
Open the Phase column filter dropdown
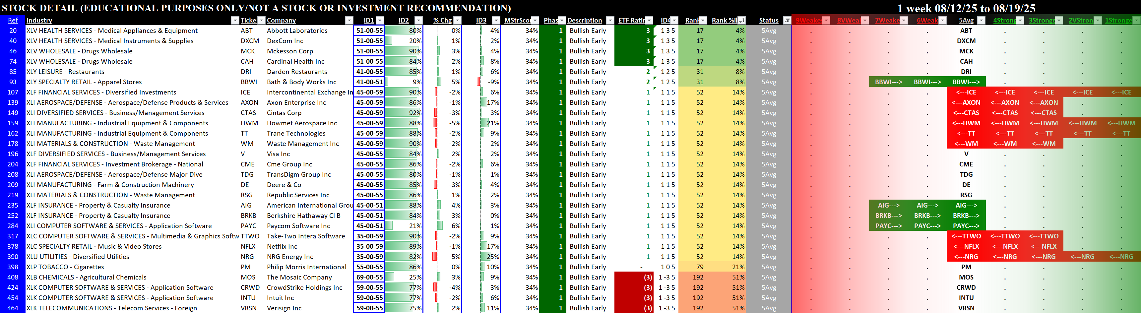(x=562, y=20)
